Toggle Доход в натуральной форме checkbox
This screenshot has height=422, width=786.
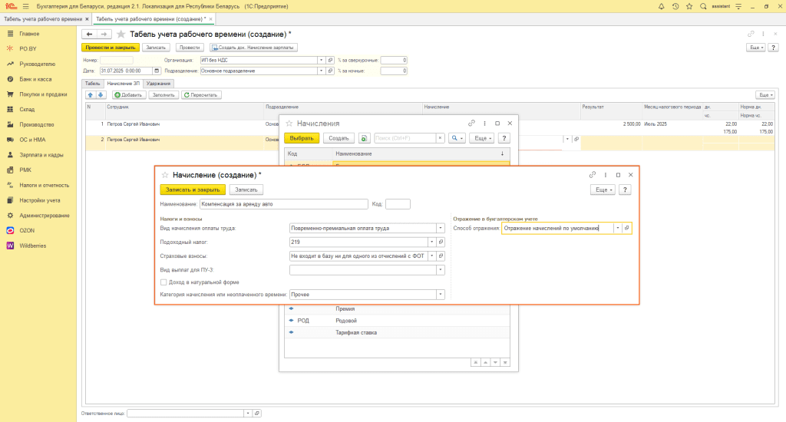click(x=163, y=282)
